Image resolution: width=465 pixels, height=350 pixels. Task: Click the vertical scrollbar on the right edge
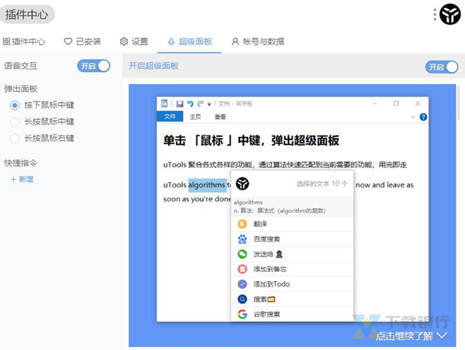tap(459, 102)
